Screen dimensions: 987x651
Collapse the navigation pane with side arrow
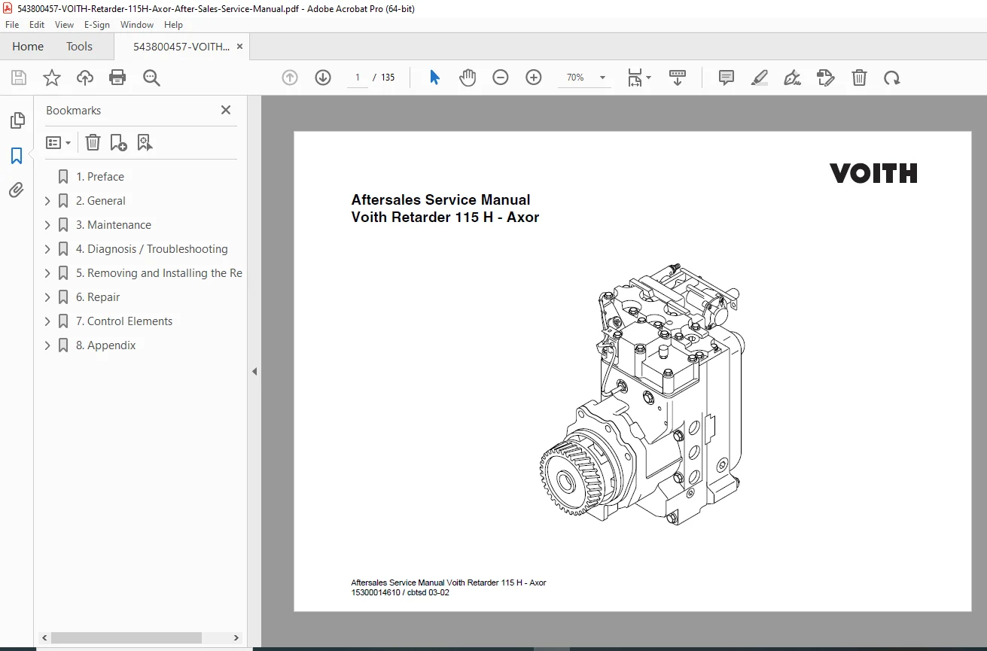(x=254, y=371)
